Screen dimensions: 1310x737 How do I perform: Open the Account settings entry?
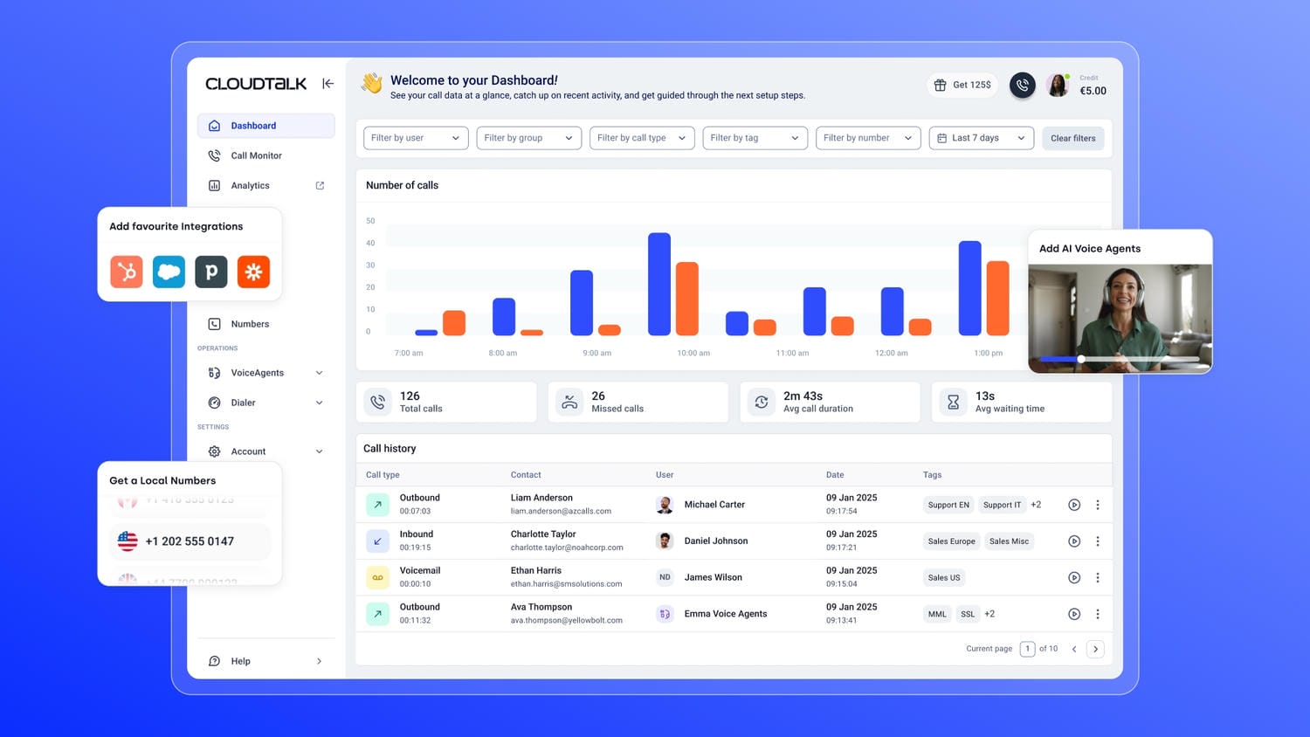click(x=249, y=451)
